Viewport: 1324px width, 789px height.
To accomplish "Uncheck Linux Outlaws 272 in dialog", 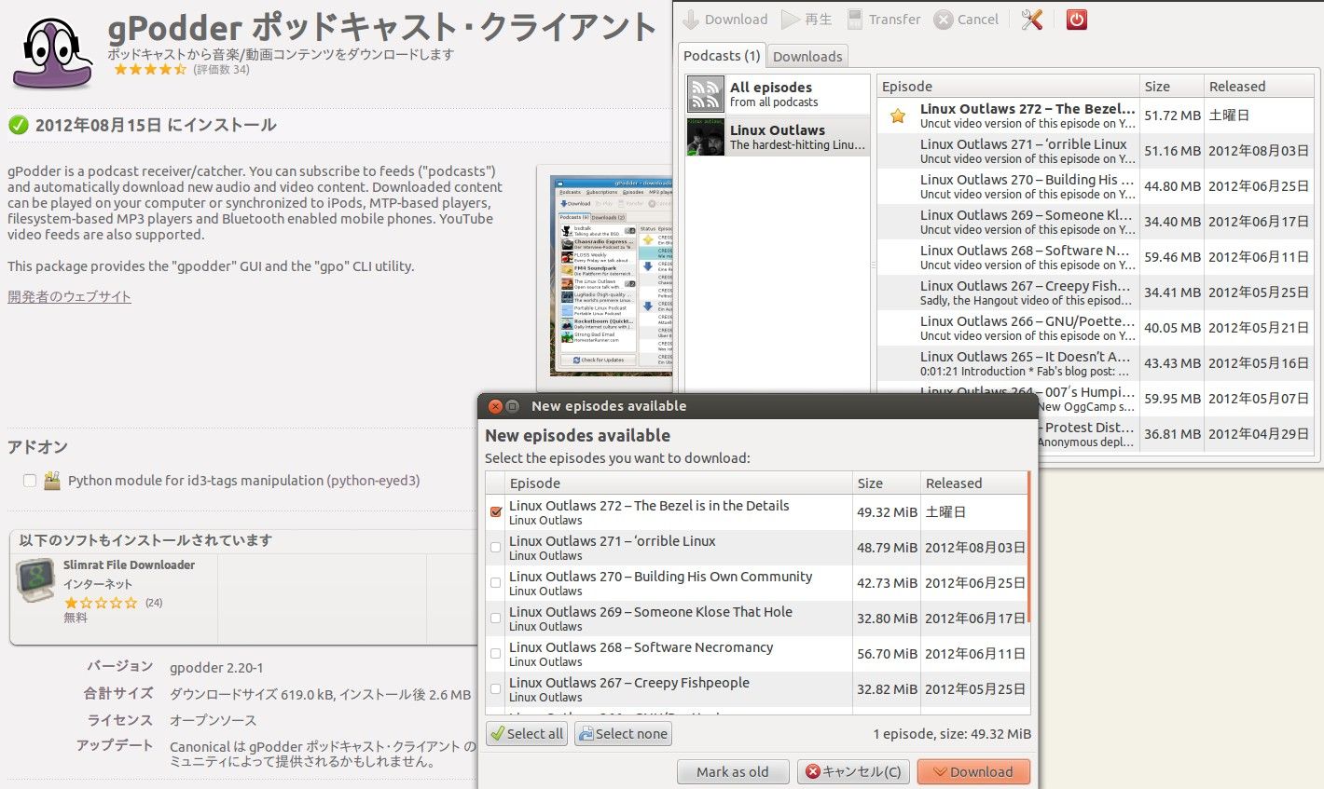I will pyautogui.click(x=496, y=511).
